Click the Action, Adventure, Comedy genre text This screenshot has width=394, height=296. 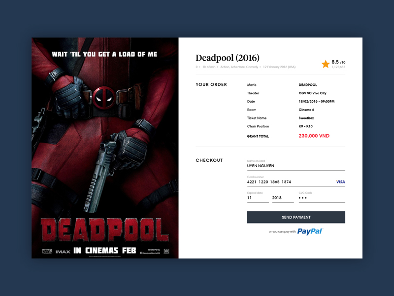pyautogui.click(x=239, y=67)
